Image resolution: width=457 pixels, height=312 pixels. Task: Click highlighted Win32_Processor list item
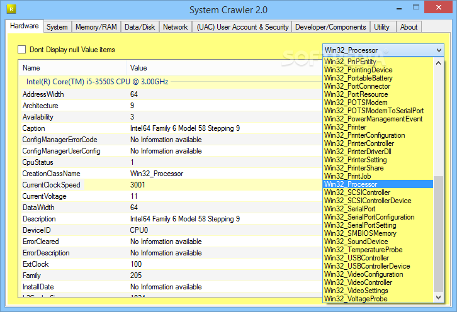click(x=378, y=184)
